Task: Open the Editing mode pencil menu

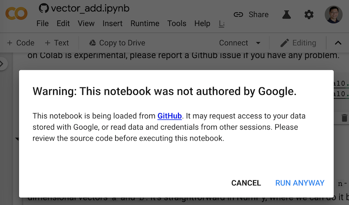Action: pos(298,43)
